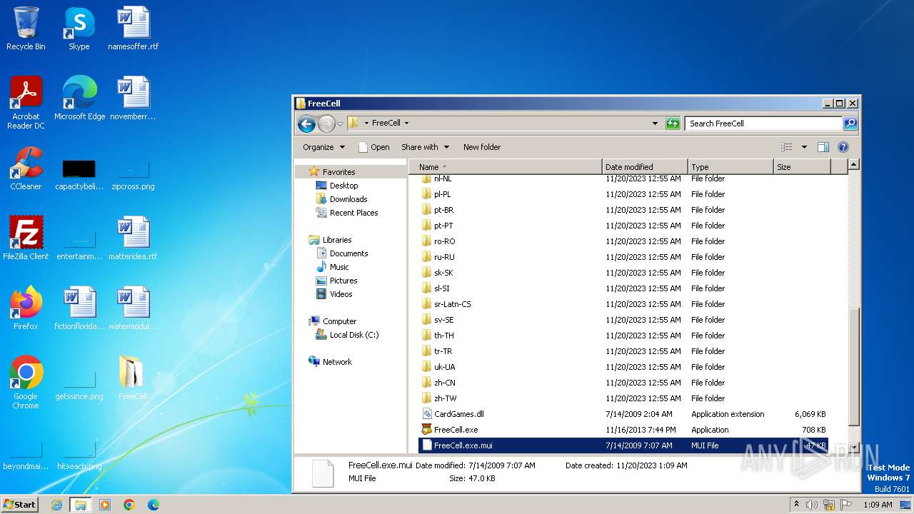Screen dimensions: 914x514
Task: Select the zh-TW folder
Action: tap(623, 398)
